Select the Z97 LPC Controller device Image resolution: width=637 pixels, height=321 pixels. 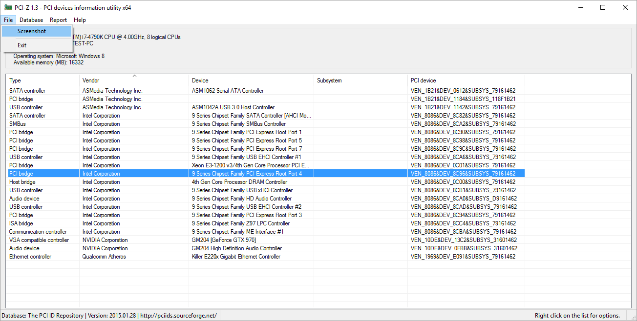(x=241, y=223)
